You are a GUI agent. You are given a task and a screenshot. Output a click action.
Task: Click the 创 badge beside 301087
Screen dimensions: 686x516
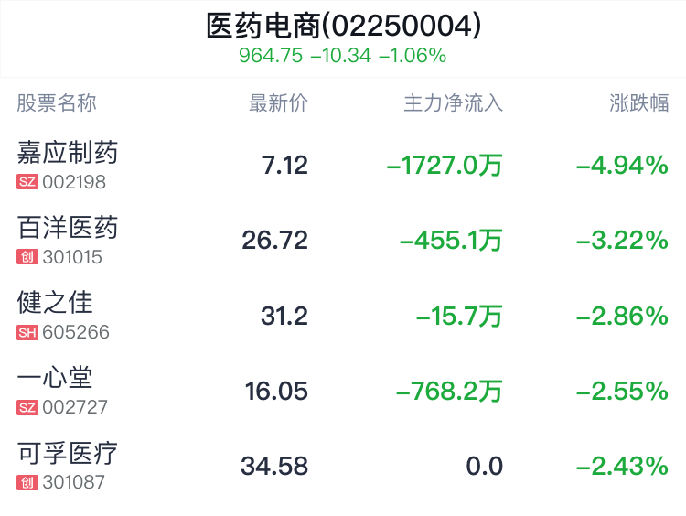point(27,483)
